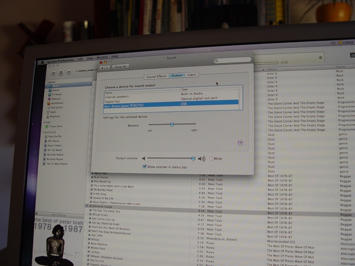Screen dimensions: 355x266
Task: Go forward in System Preferences
Action: click(x=107, y=67)
